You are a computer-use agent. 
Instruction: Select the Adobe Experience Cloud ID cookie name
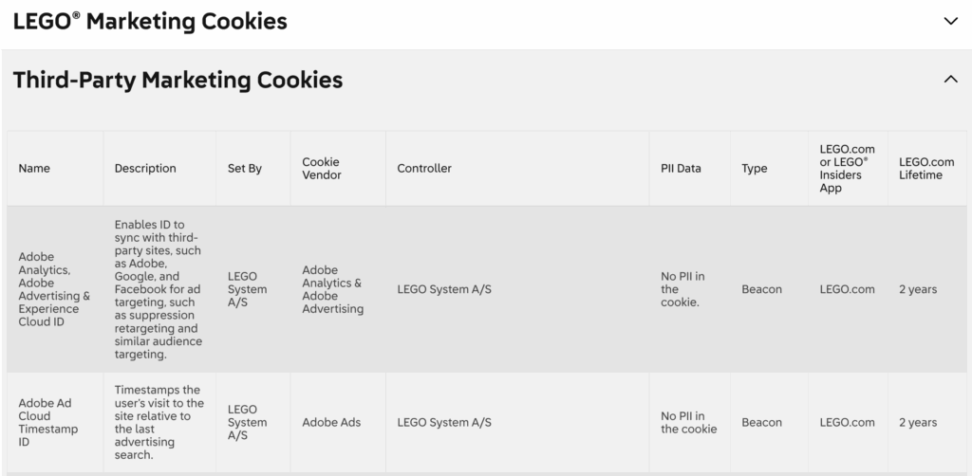click(x=54, y=289)
